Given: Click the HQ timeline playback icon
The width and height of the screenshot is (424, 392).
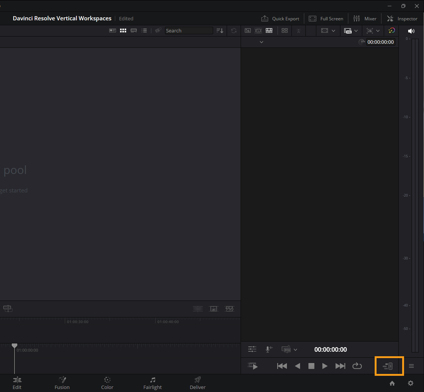Looking at the screenshot, I should click(348, 31).
